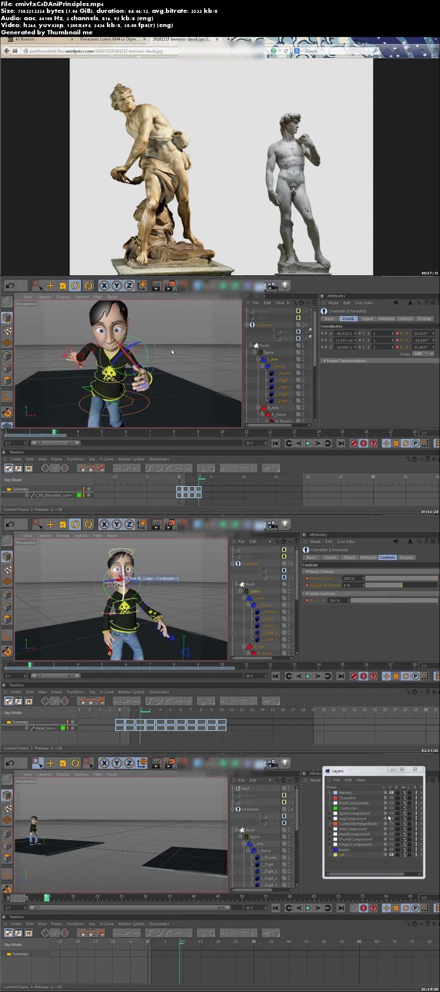The height and width of the screenshot is (992, 440).
Task: Click the Undo arrow in the 01:54:30 frame
Action: point(10,286)
